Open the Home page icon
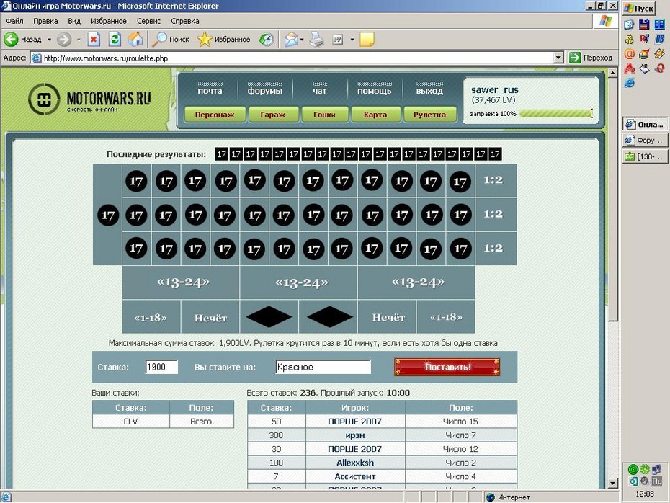 point(136,40)
